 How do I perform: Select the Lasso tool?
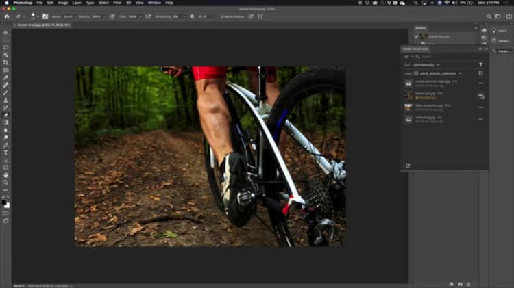5,48
